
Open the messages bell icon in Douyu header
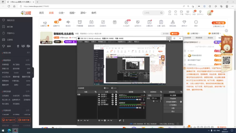click(194, 12)
